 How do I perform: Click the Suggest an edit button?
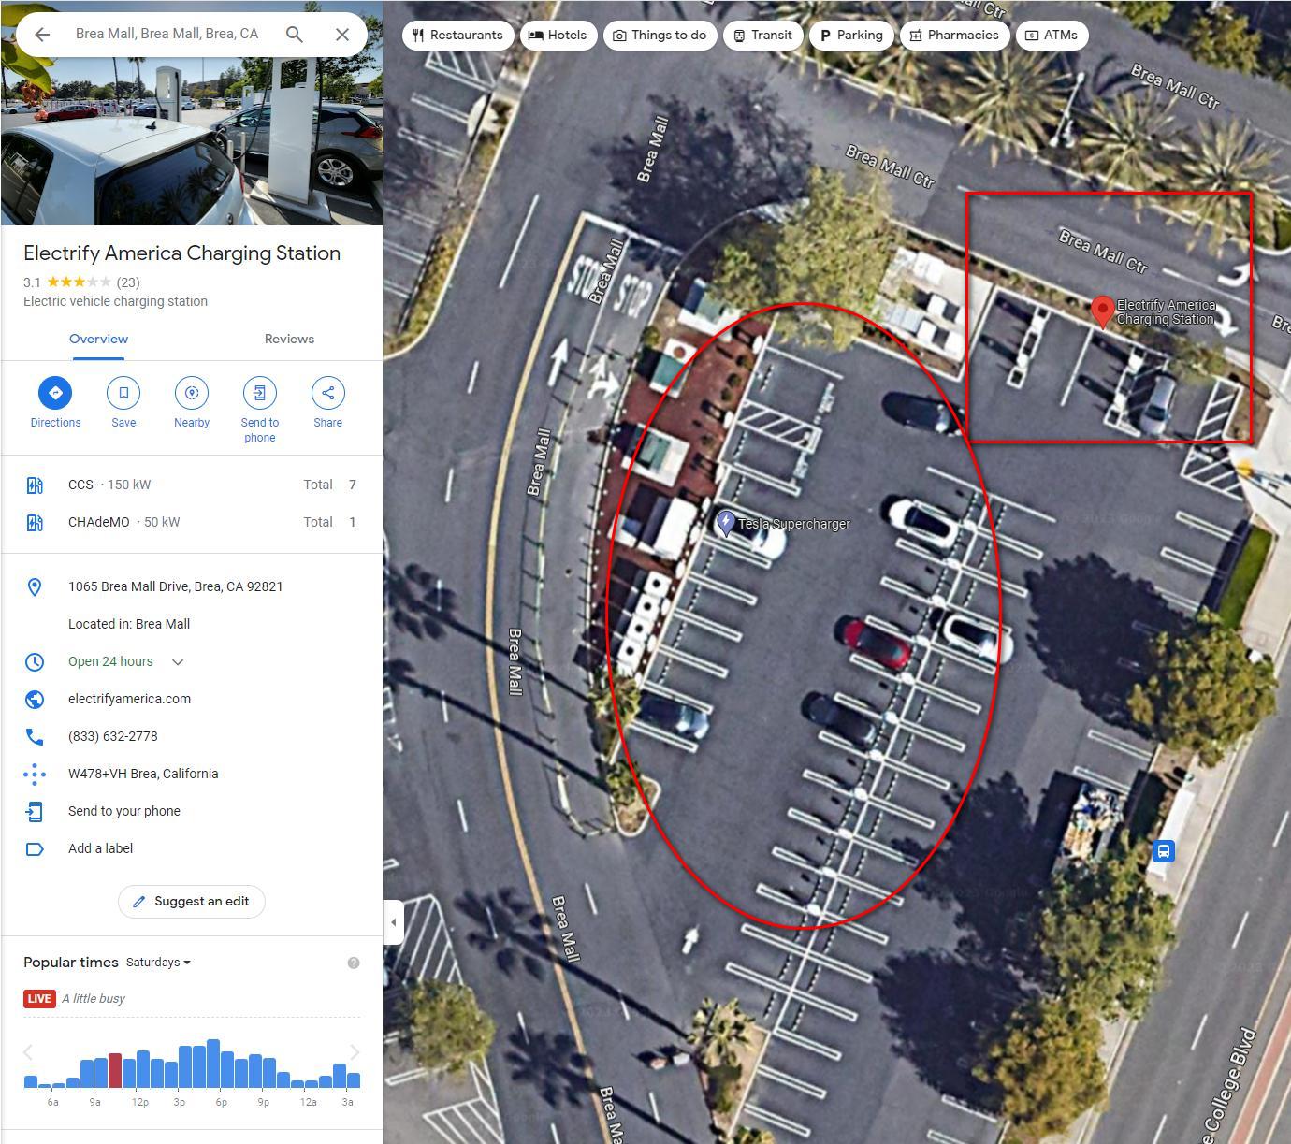191,901
